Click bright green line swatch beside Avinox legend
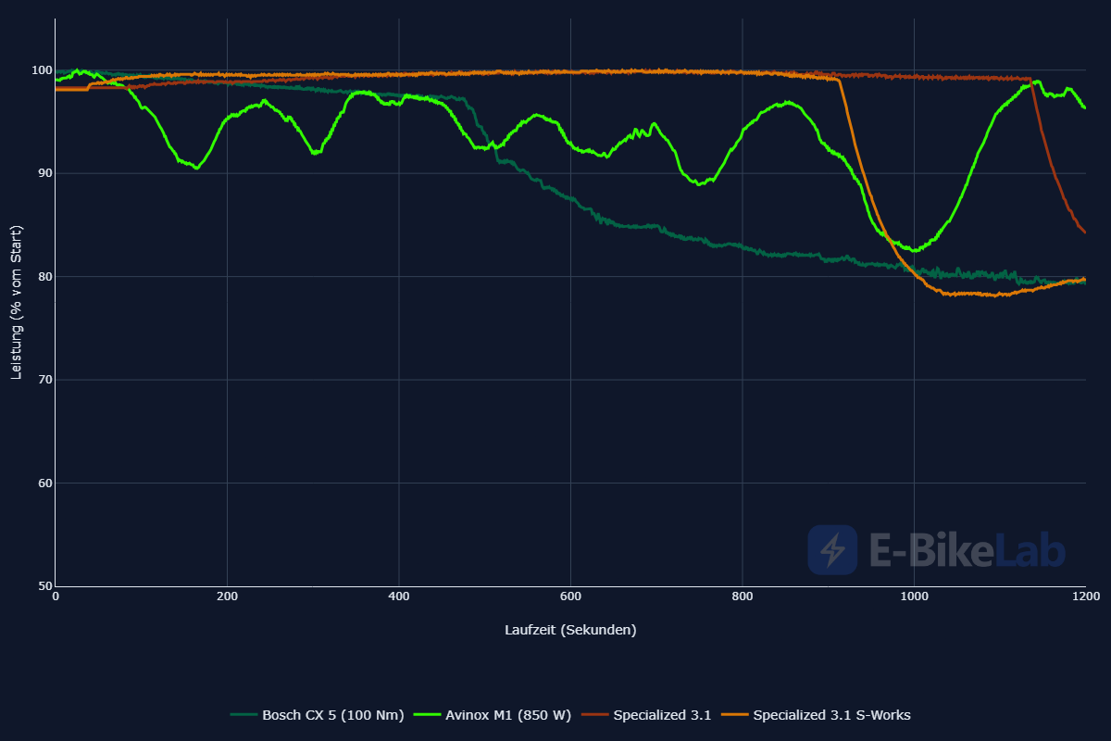This screenshot has width=1111, height=741. tap(427, 715)
